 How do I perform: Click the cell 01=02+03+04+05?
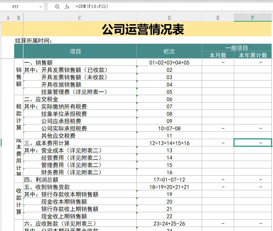tap(169, 62)
